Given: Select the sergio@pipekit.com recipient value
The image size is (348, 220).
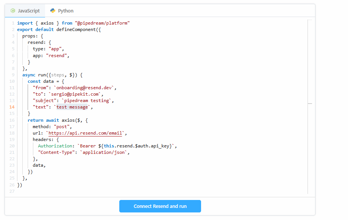Looking at the screenshot, I should point(75,94).
